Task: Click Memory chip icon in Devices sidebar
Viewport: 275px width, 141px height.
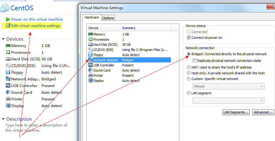Action: 8,46
